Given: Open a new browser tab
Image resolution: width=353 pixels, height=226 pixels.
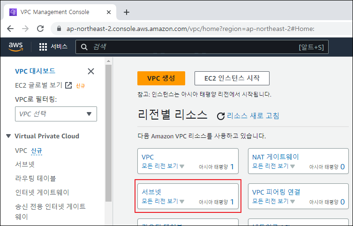Looking at the screenshot, I should pos(127,12).
